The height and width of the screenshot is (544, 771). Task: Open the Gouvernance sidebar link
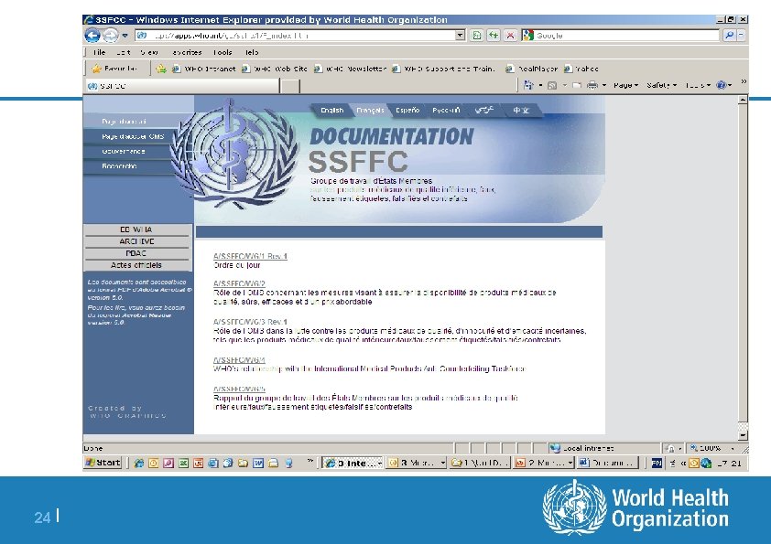click(124, 151)
